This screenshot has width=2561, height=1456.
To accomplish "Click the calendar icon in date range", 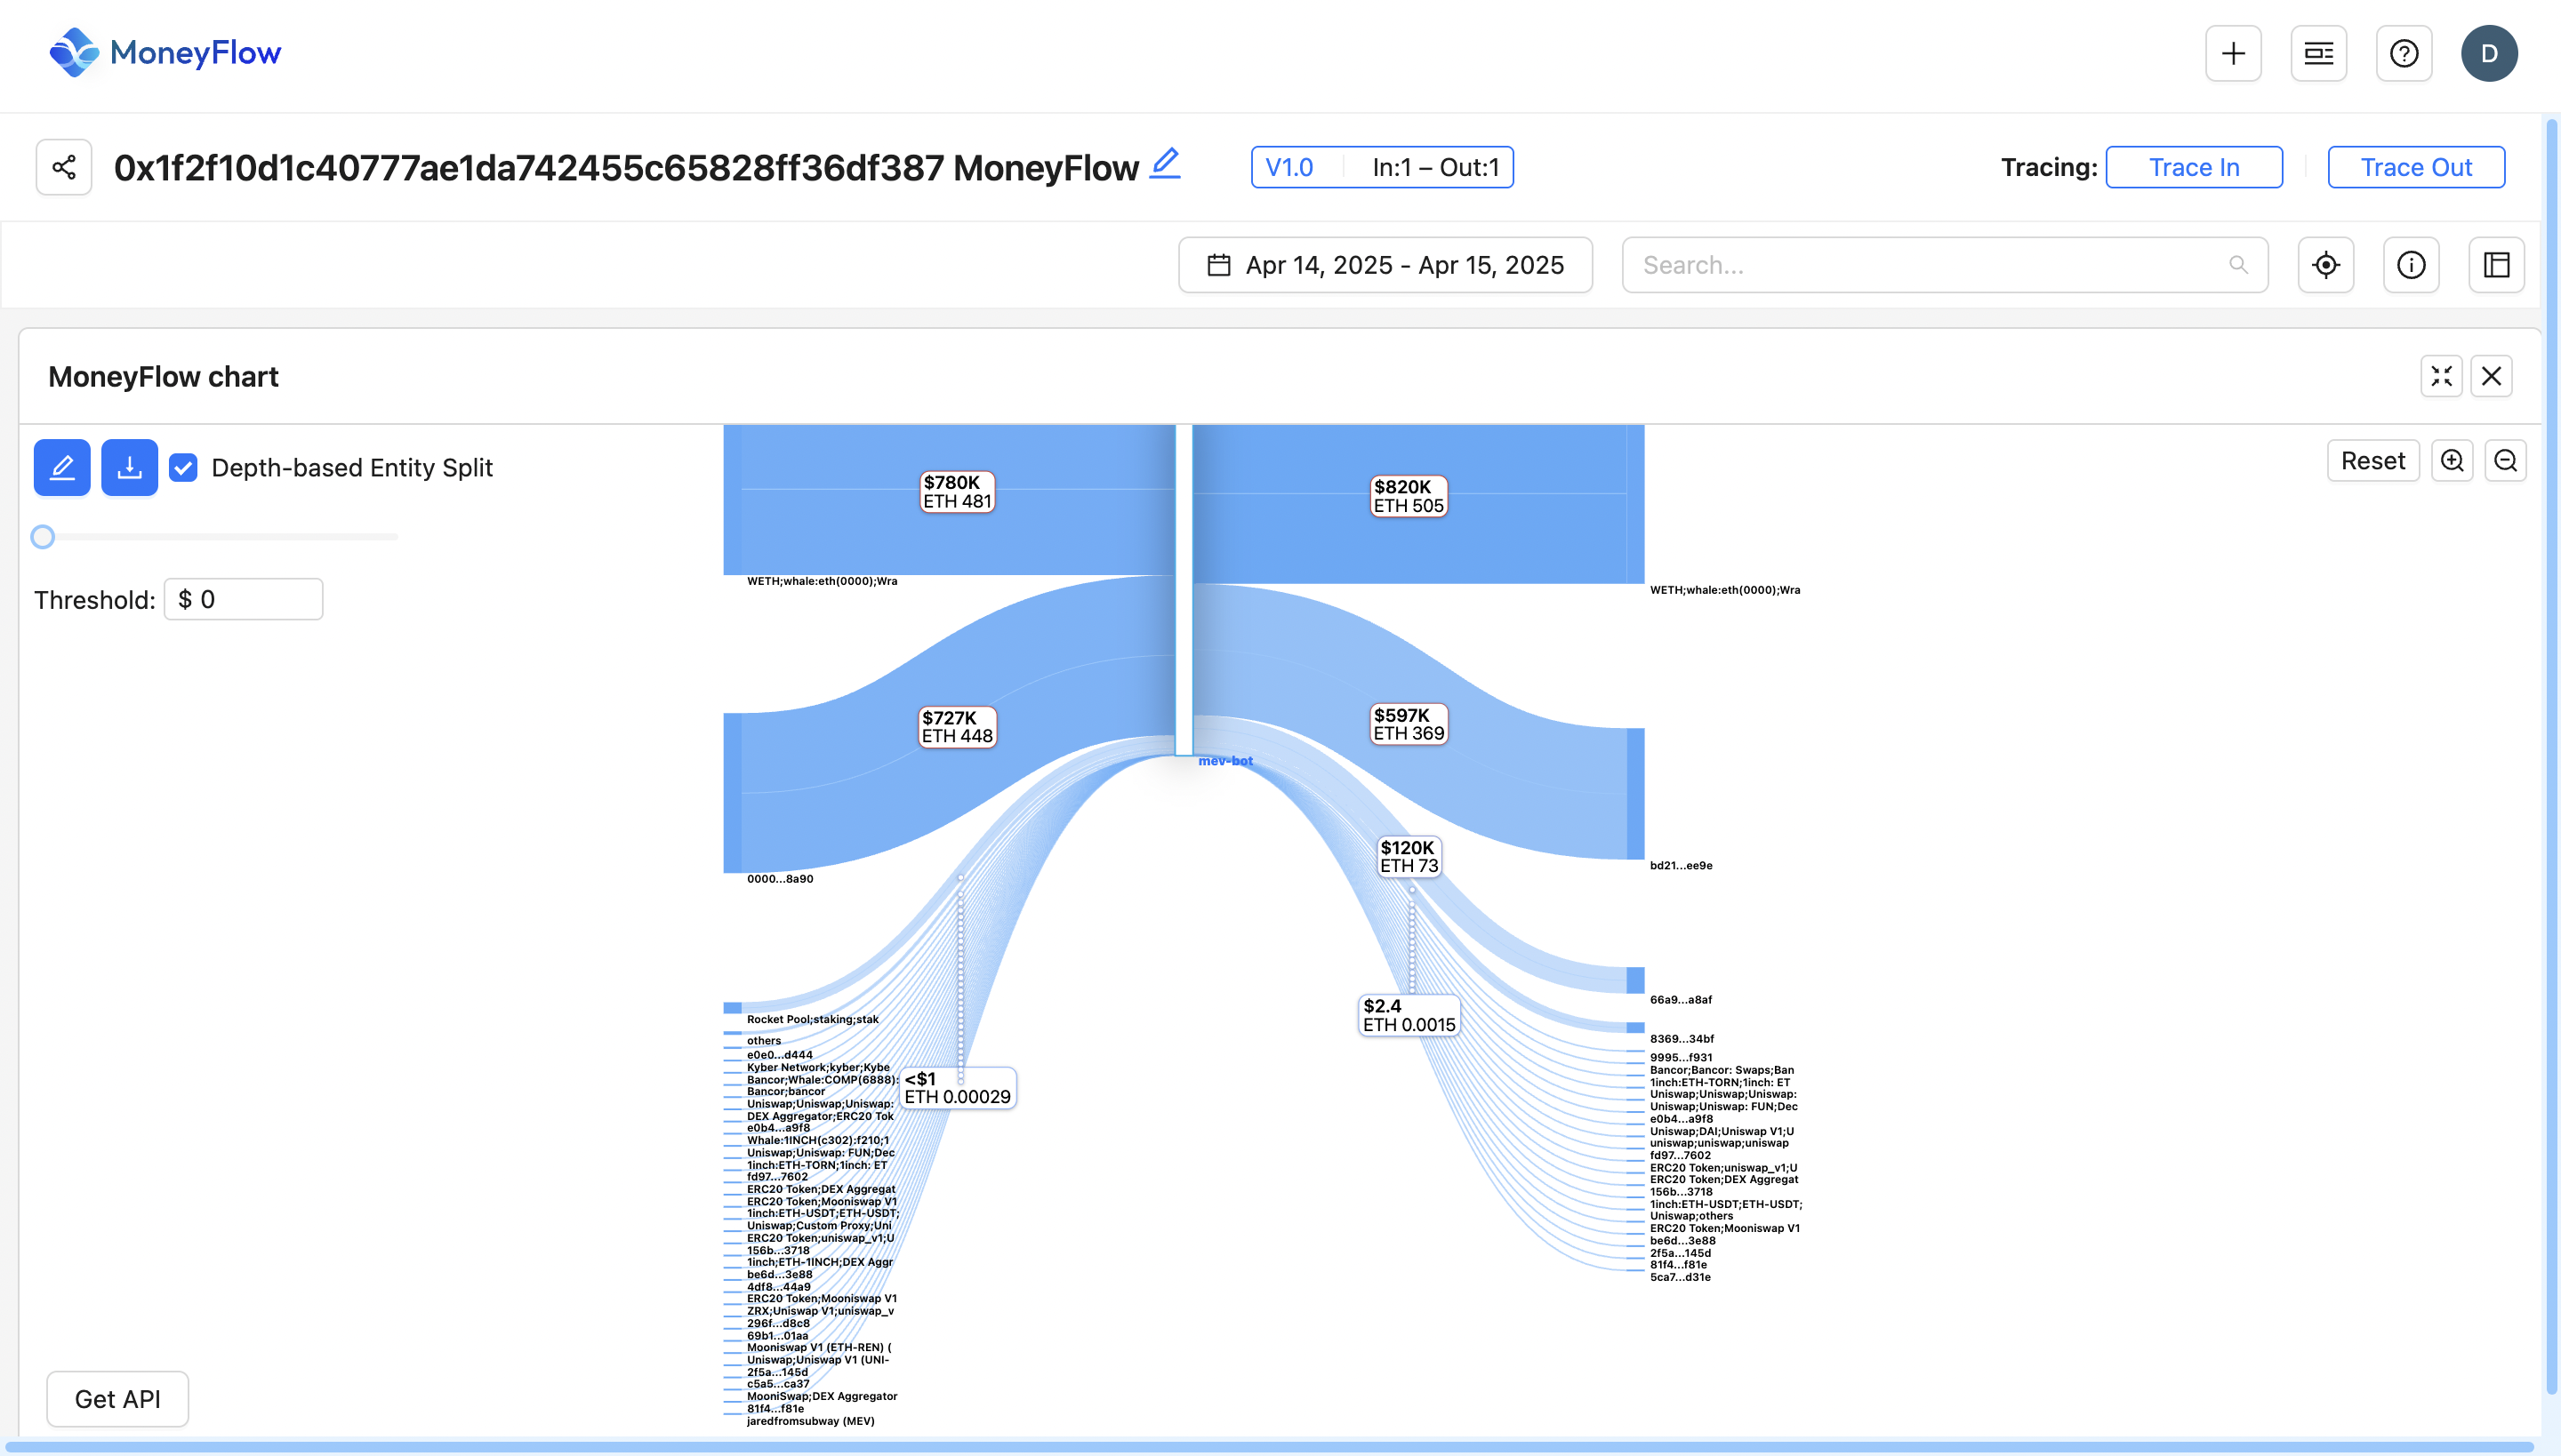I will pos(1218,265).
